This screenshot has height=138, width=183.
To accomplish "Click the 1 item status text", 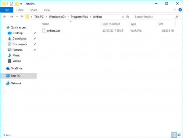I will click(x=7, y=135).
